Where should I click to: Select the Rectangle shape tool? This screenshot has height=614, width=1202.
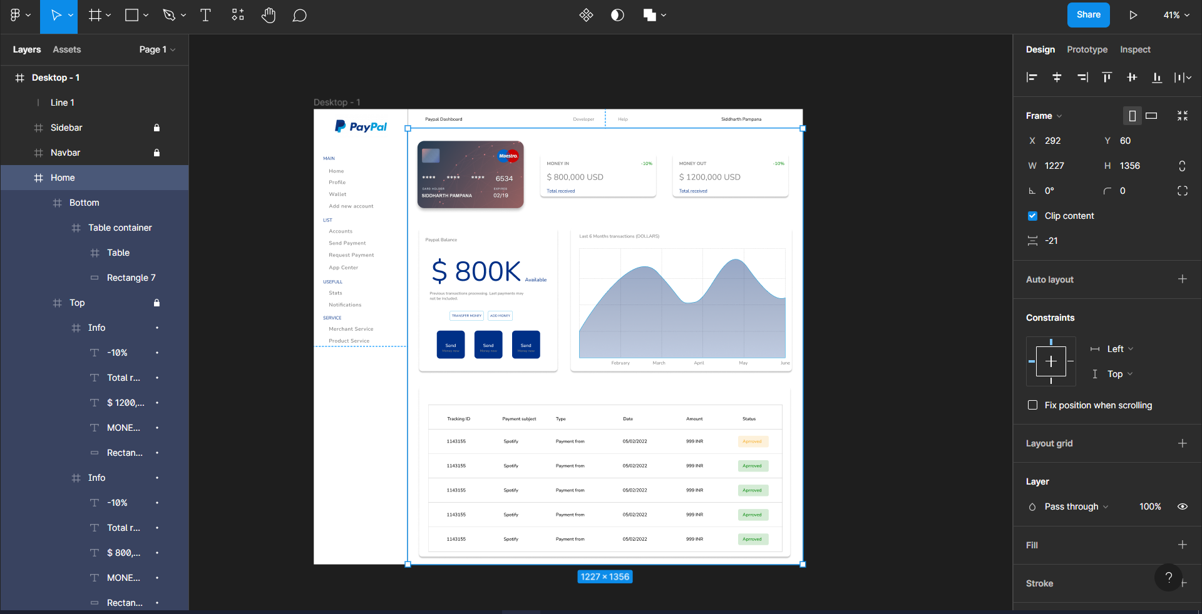pos(132,15)
